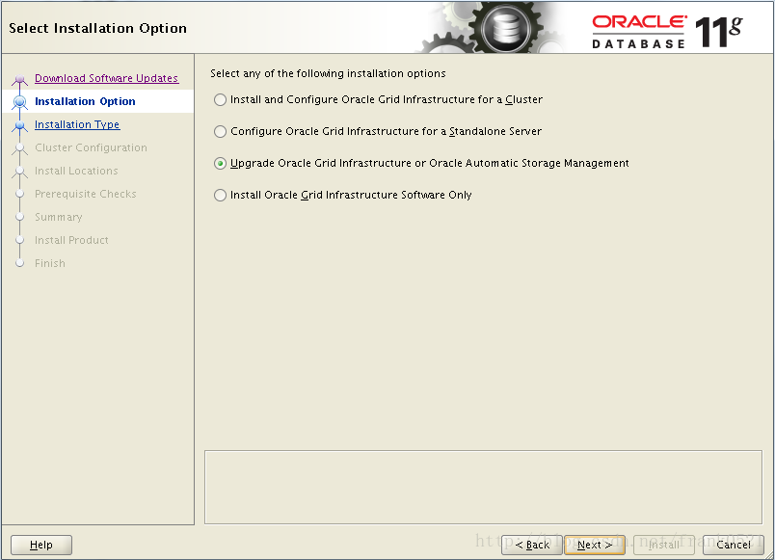775x560 pixels.
Task: Open the Download Software Updates step link
Action: (106, 78)
